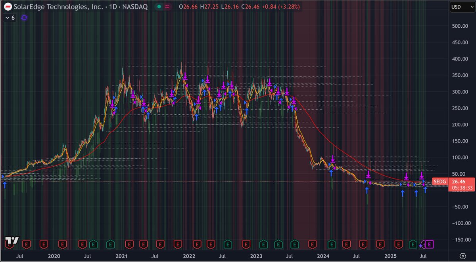
Task: Click the green earnings marker between 2025 and July
Action: [413, 243]
